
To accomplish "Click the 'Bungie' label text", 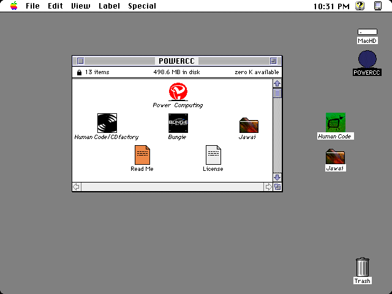I will click(177, 137).
